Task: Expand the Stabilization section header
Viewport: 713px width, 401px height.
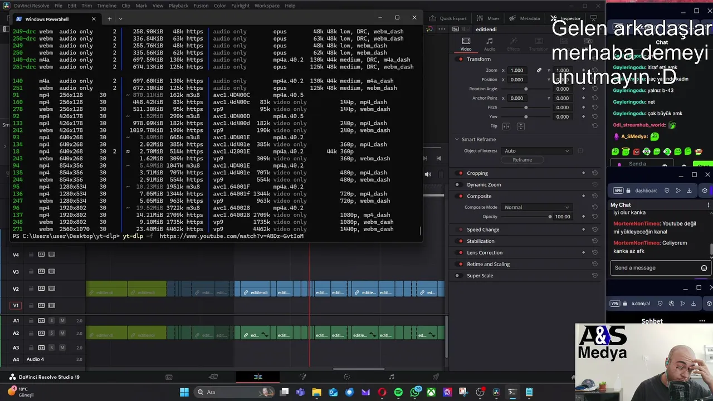Action: [481, 241]
